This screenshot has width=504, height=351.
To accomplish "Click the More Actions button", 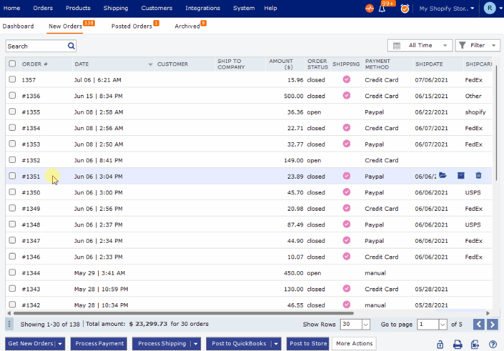I will coord(354,343).
